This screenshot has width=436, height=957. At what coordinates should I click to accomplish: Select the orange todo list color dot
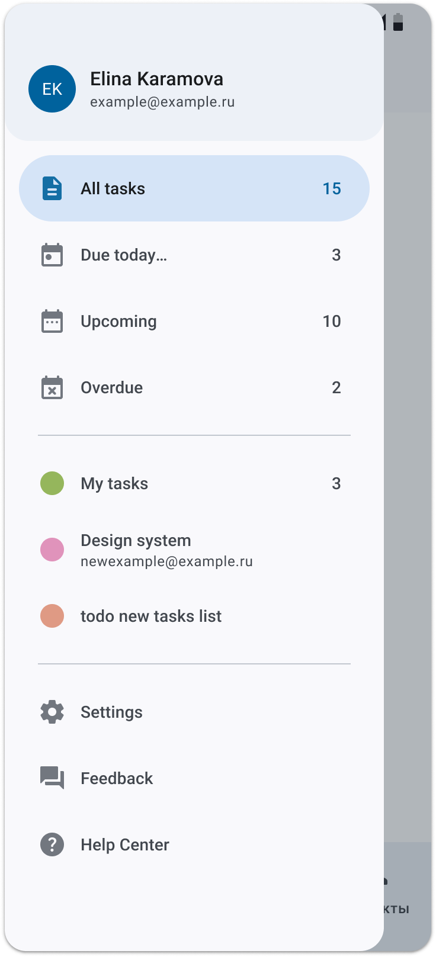pos(52,616)
